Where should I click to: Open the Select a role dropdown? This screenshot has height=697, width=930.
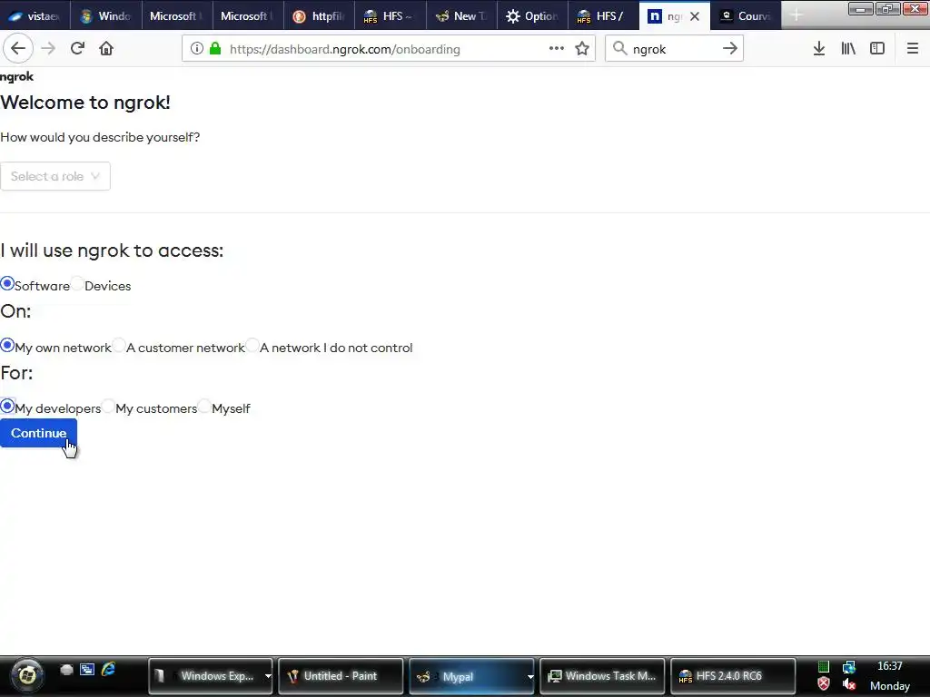(x=55, y=176)
